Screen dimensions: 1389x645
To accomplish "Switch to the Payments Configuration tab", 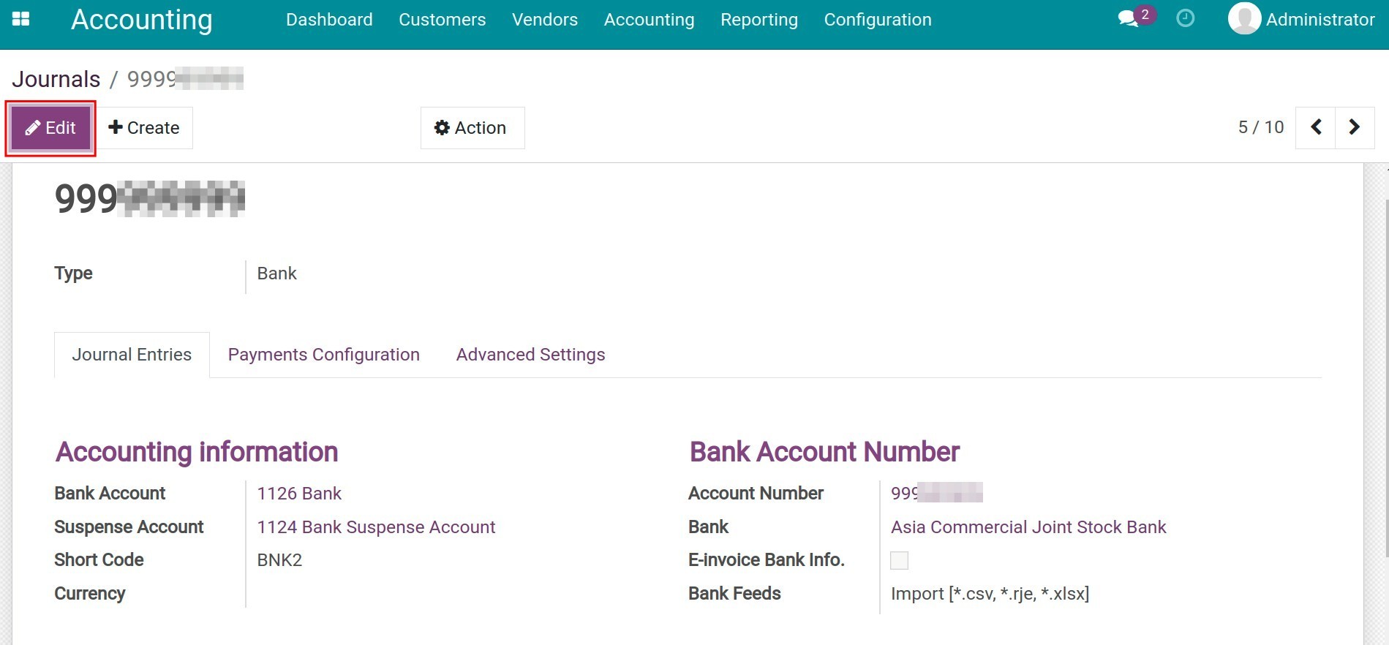I will click(x=323, y=355).
